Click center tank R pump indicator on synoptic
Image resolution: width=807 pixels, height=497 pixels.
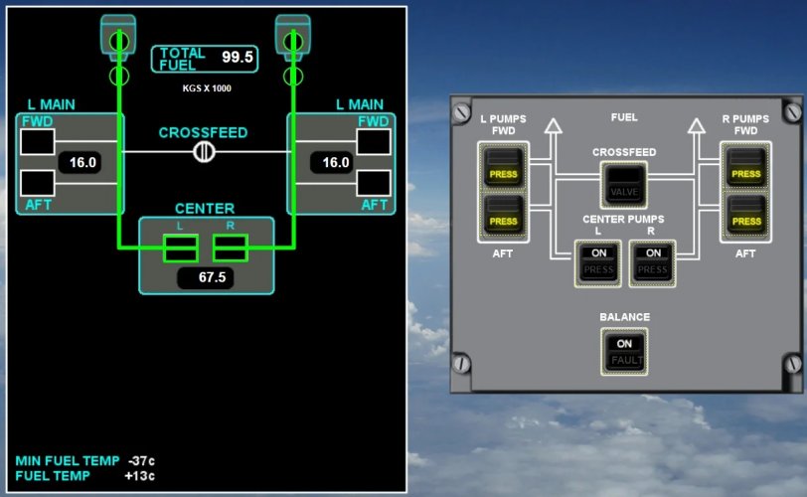pyautogui.click(x=231, y=247)
